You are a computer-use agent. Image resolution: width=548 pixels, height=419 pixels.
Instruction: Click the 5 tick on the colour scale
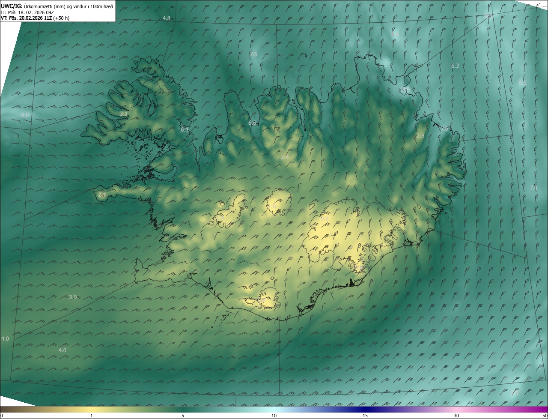point(183,416)
